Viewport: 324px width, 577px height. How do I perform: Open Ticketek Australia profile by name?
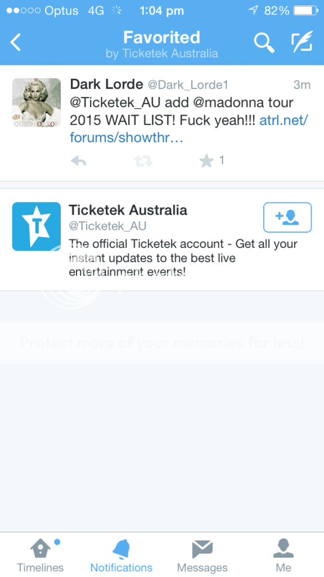(x=128, y=210)
